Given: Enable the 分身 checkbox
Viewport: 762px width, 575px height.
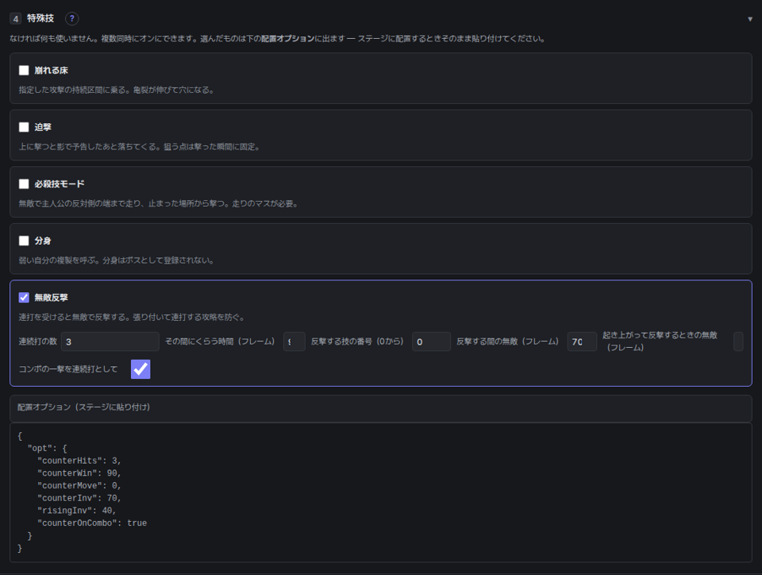Looking at the screenshot, I should 24,241.
